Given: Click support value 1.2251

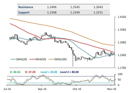Looking at the screenshot, I should [98, 13].
